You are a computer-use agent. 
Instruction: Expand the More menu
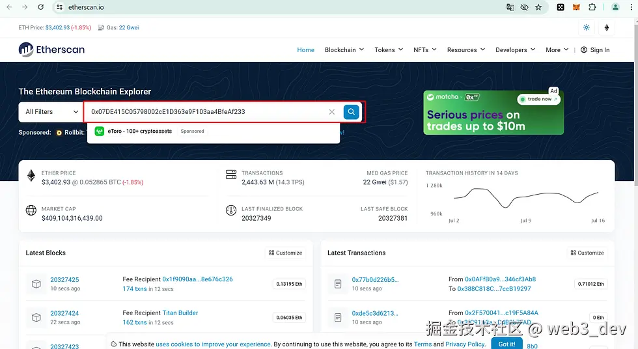[x=557, y=49]
